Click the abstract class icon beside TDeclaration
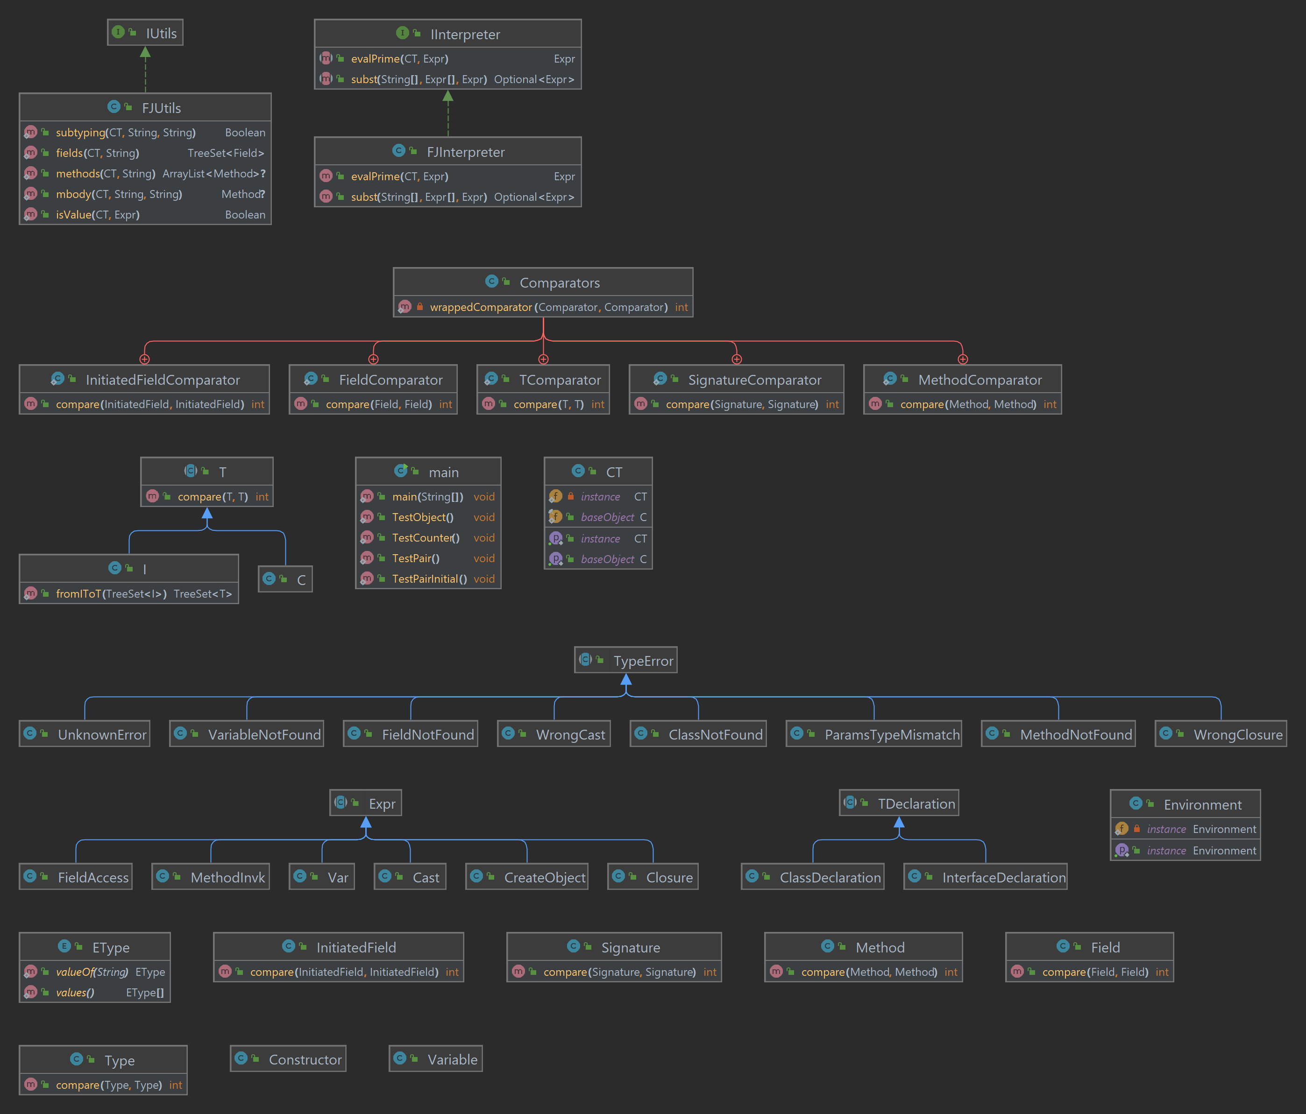The image size is (1306, 1114). tap(850, 803)
